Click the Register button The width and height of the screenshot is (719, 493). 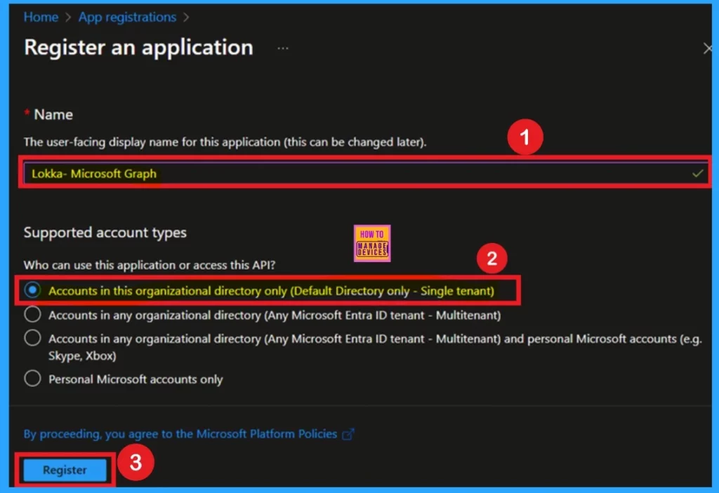click(65, 470)
